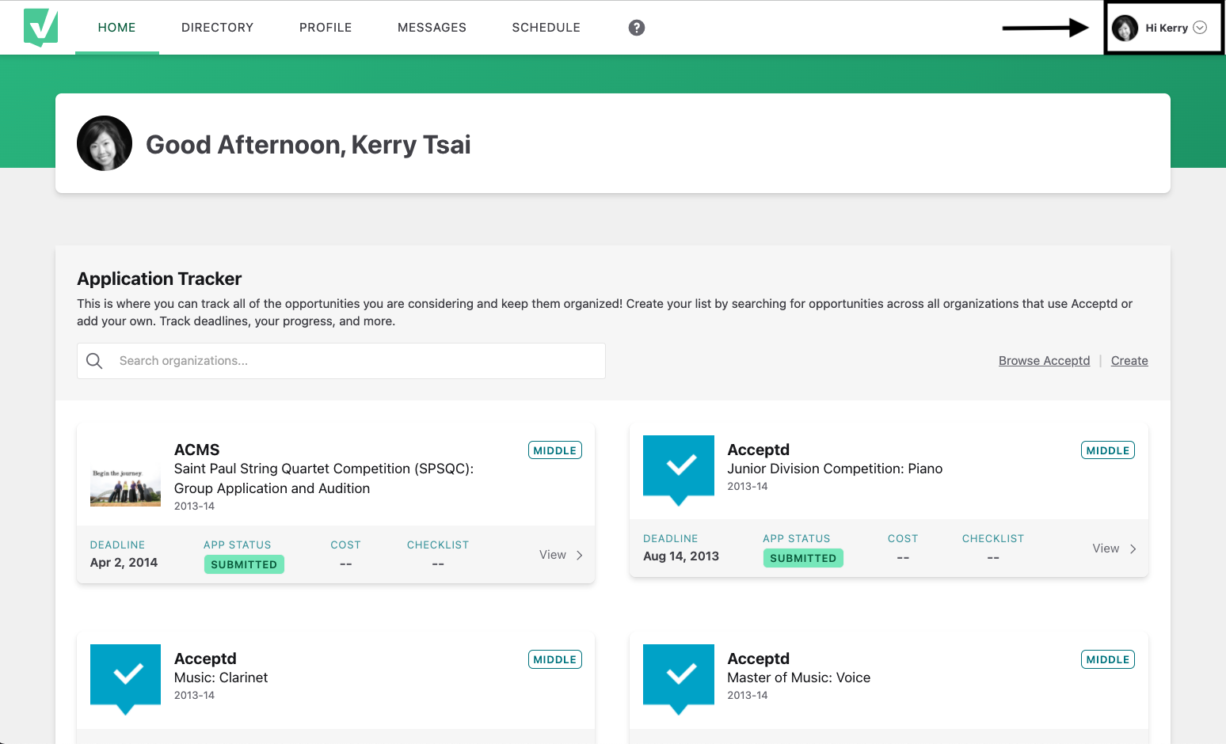The height and width of the screenshot is (744, 1226).
Task: Click the MIDDLE badge on Music: Clarinet card
Action: tap(555, 659)
